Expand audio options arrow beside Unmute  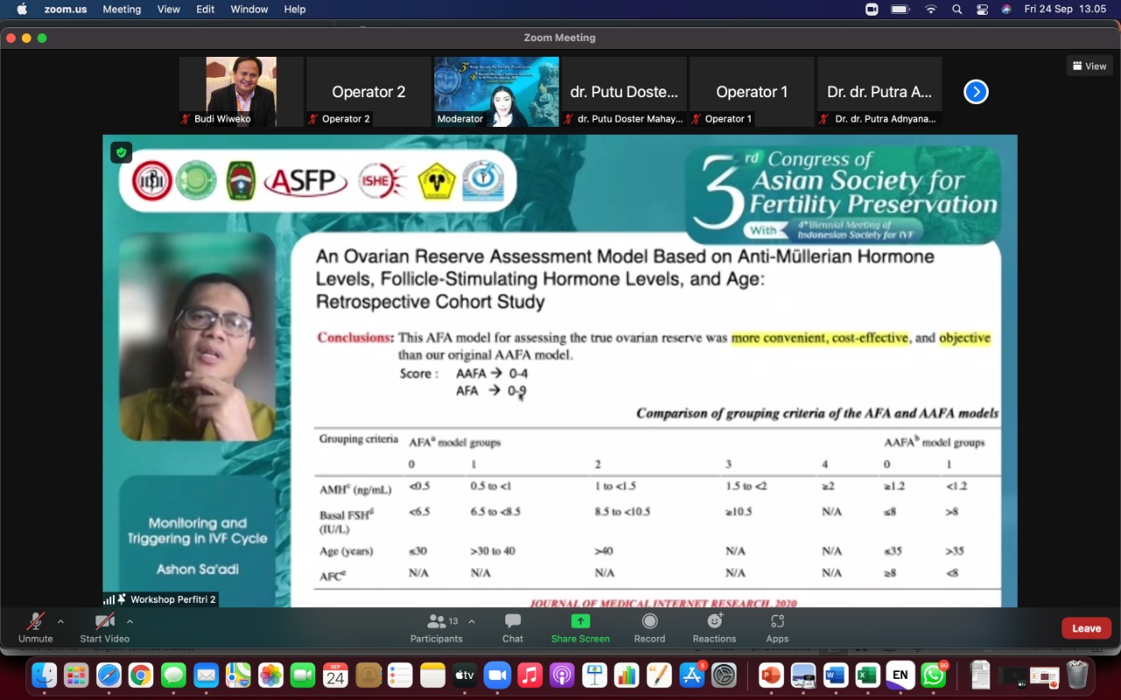coord(60,622)
